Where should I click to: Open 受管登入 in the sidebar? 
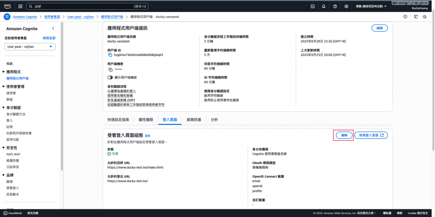12,188
